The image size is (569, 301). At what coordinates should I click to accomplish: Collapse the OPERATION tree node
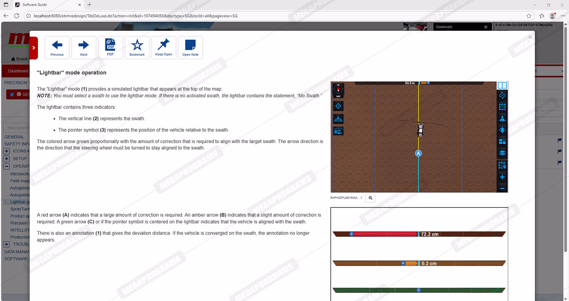point(7,166)
